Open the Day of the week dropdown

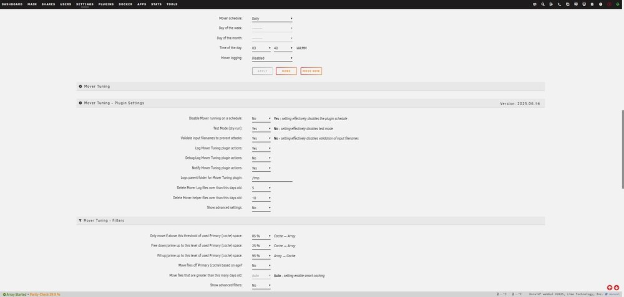pyautogui.click(x=272, y=28)
